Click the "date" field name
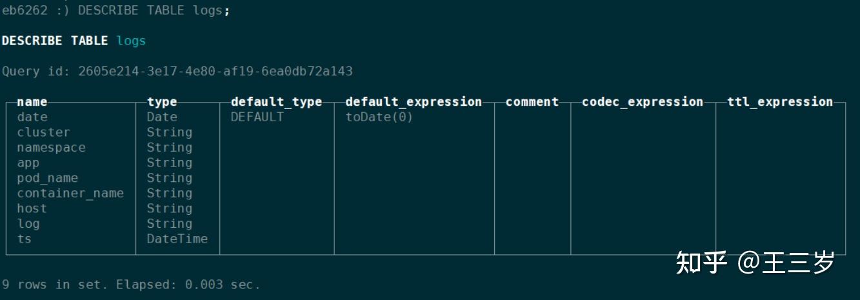The height and width of the screenshot is (300, 860). [x=32, y=117]
